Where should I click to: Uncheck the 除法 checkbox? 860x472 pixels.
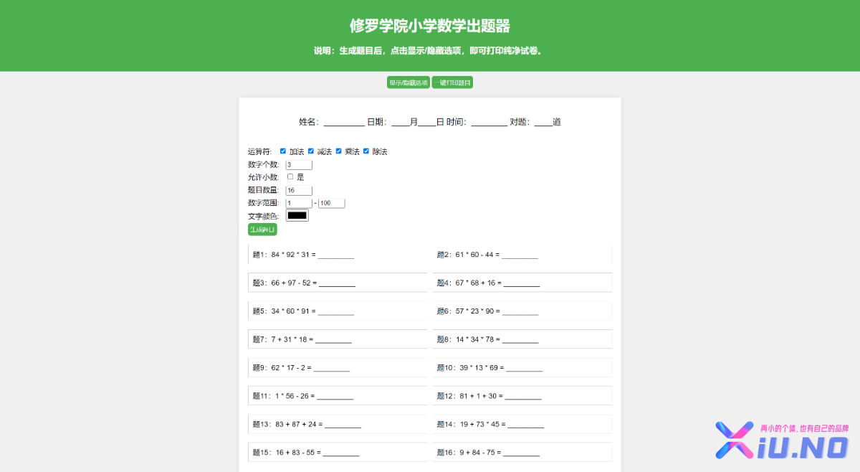click(366, 151)
